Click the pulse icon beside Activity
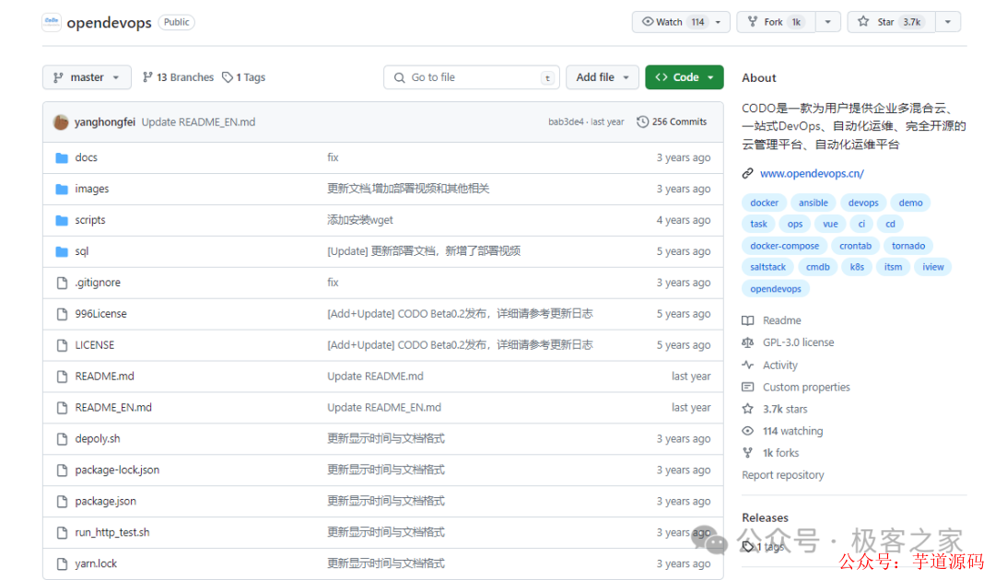Image resolution: width=995 pixels, height=580 pixels. point(748,365)
